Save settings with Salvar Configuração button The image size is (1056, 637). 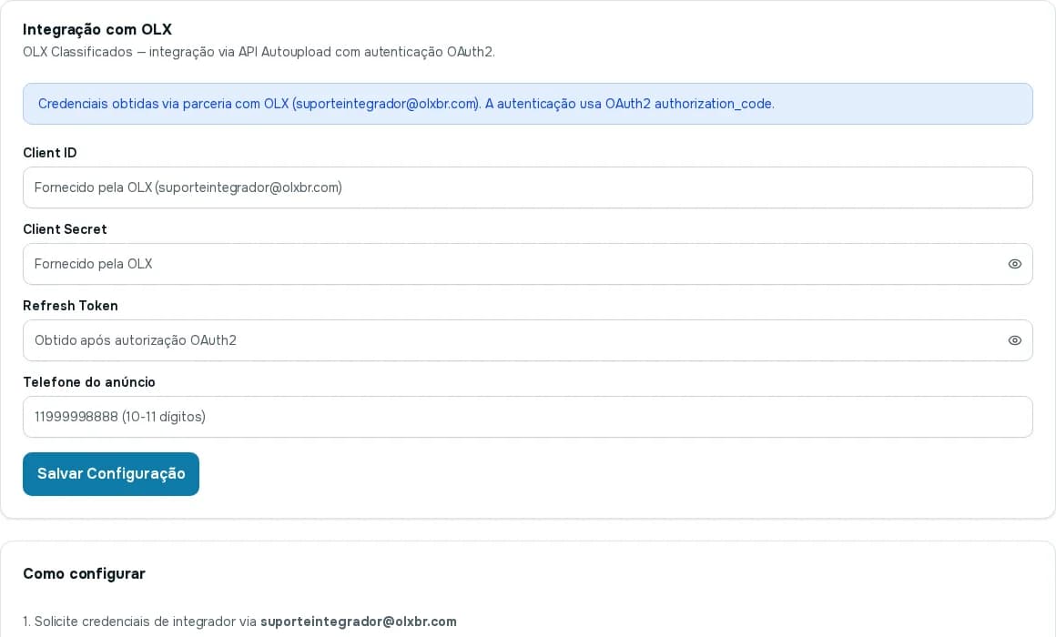[x=111, y=474]
